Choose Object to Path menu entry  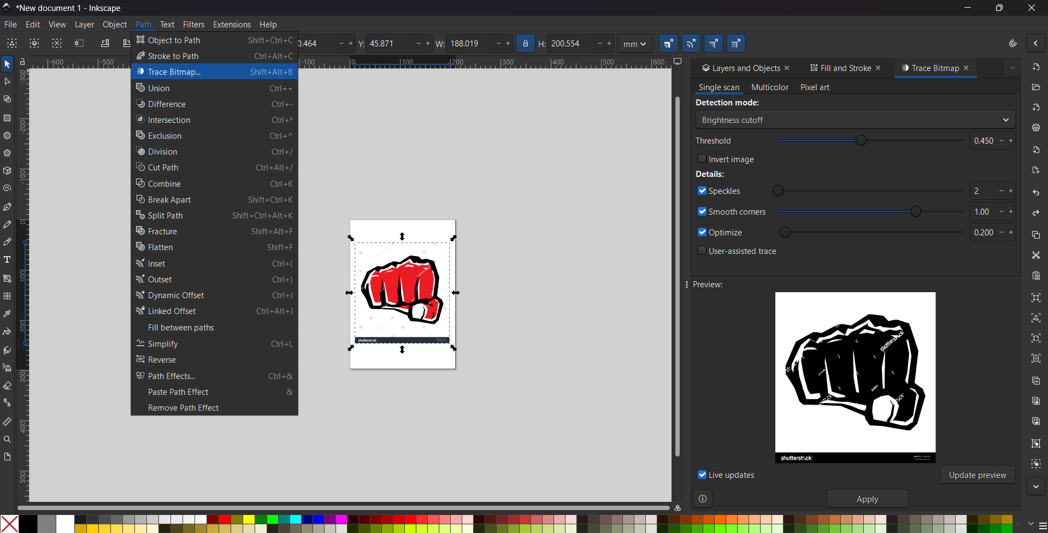coord(214,40)
